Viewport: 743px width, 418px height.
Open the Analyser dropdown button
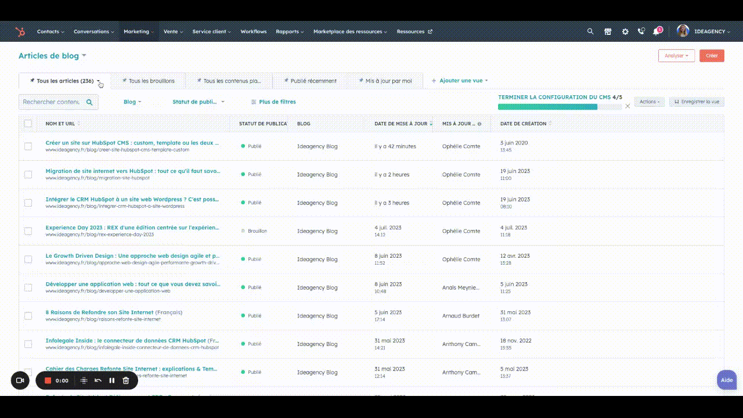tap(676, 56)
